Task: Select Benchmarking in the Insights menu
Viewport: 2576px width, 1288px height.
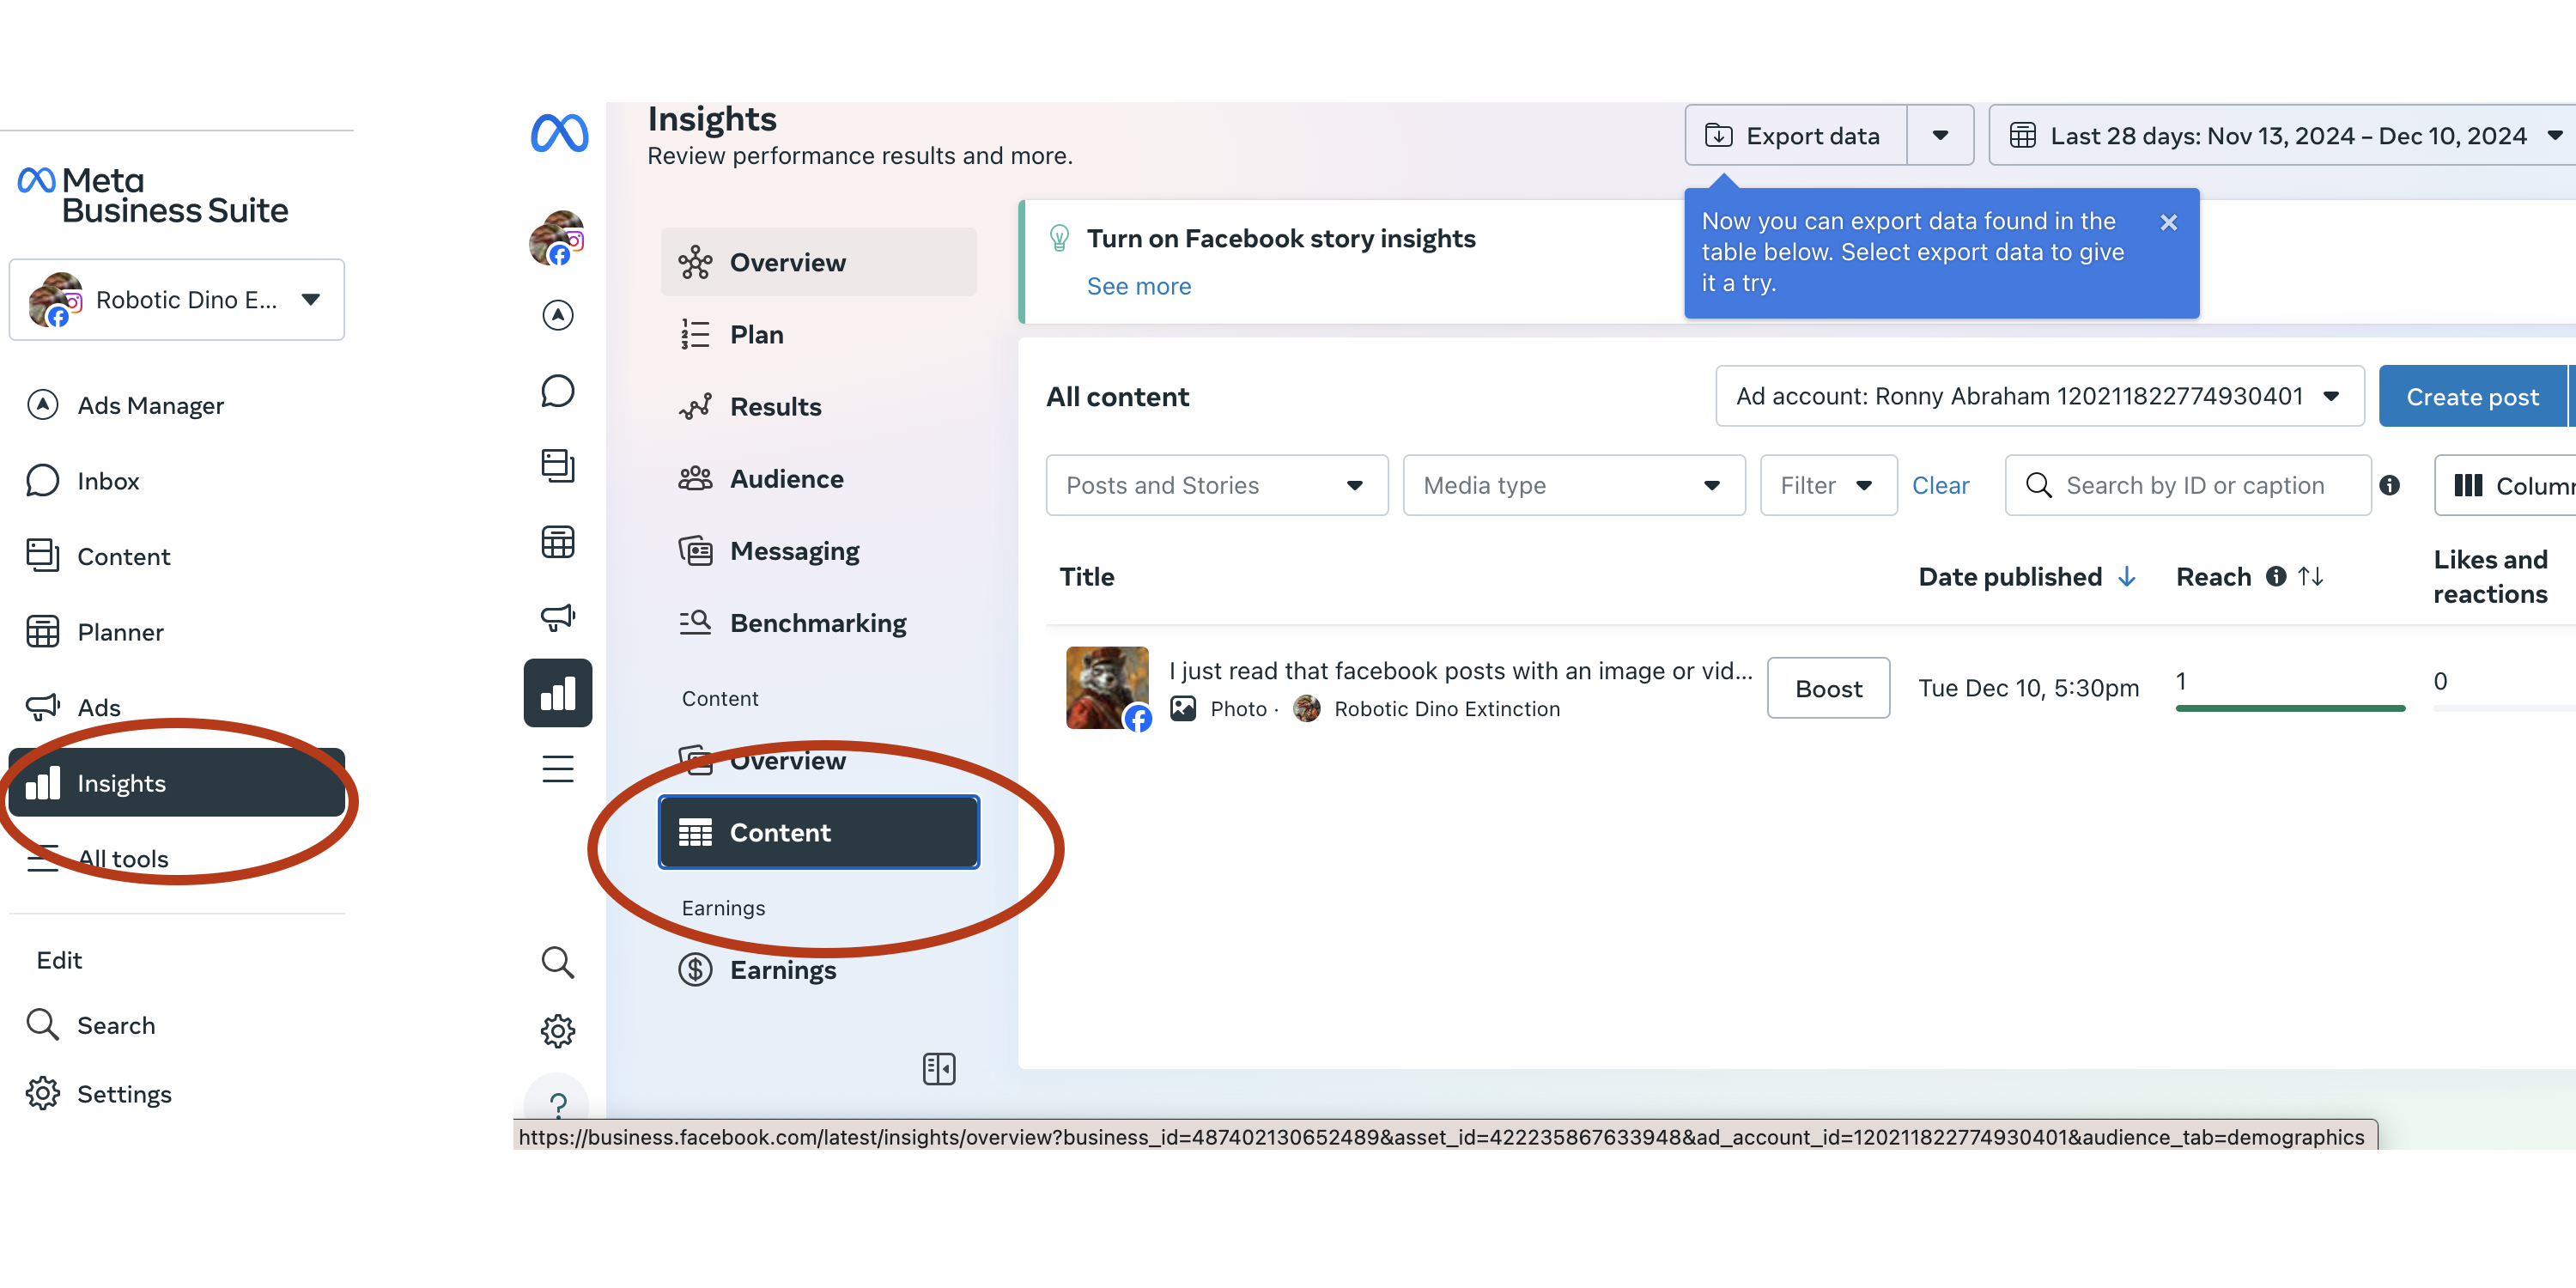Action: point(817,623)
